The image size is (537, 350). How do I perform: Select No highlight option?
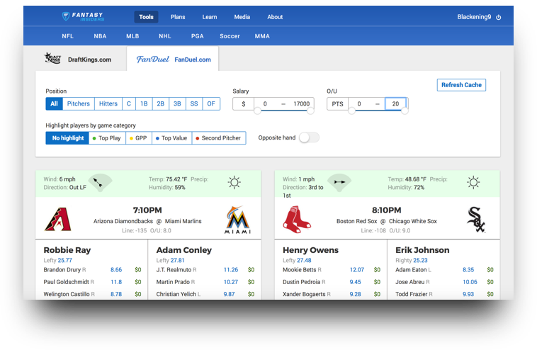(x=67, y=138)
